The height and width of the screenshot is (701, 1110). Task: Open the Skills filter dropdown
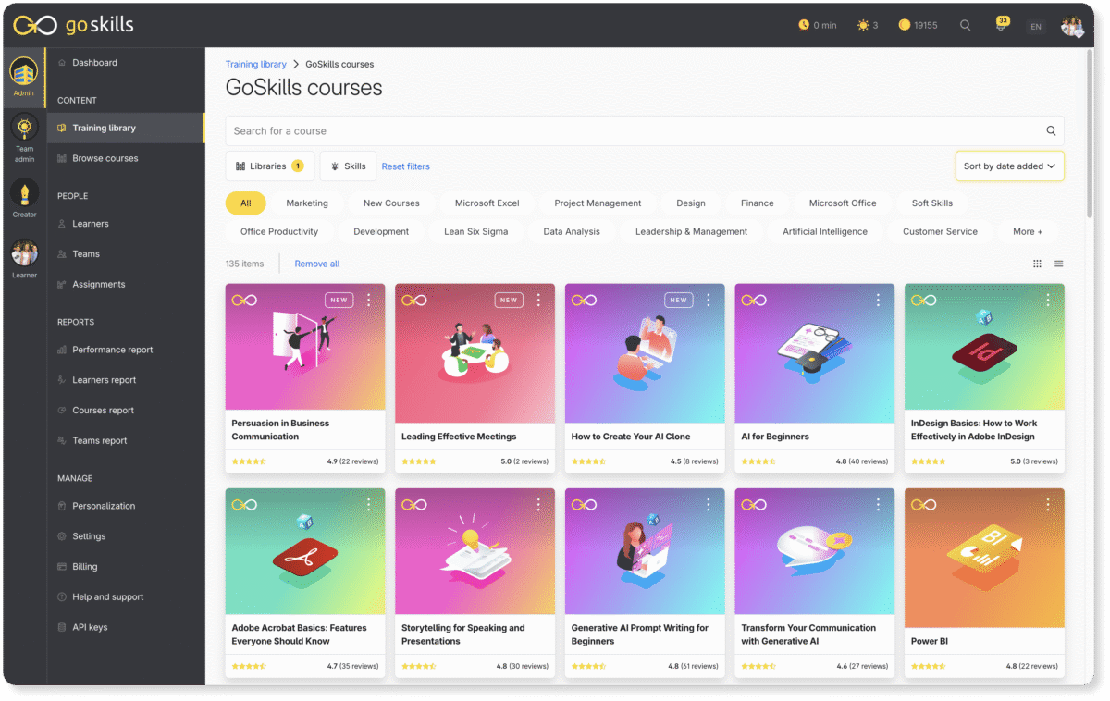348,166
